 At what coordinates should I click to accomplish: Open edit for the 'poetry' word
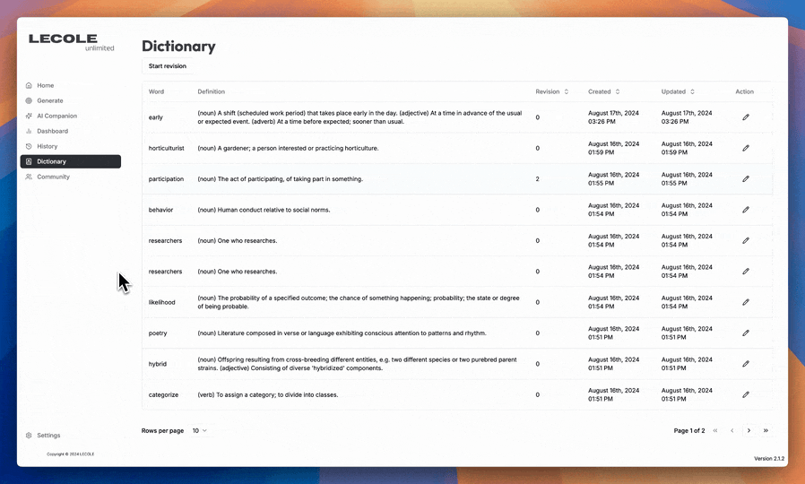(745, 333)
